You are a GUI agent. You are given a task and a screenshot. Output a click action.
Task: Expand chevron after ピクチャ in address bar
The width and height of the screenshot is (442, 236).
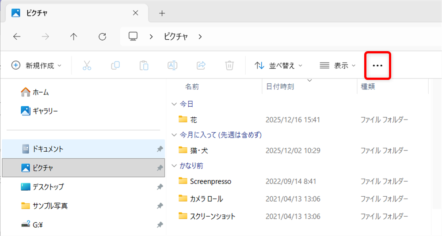[x=200, y=37]
